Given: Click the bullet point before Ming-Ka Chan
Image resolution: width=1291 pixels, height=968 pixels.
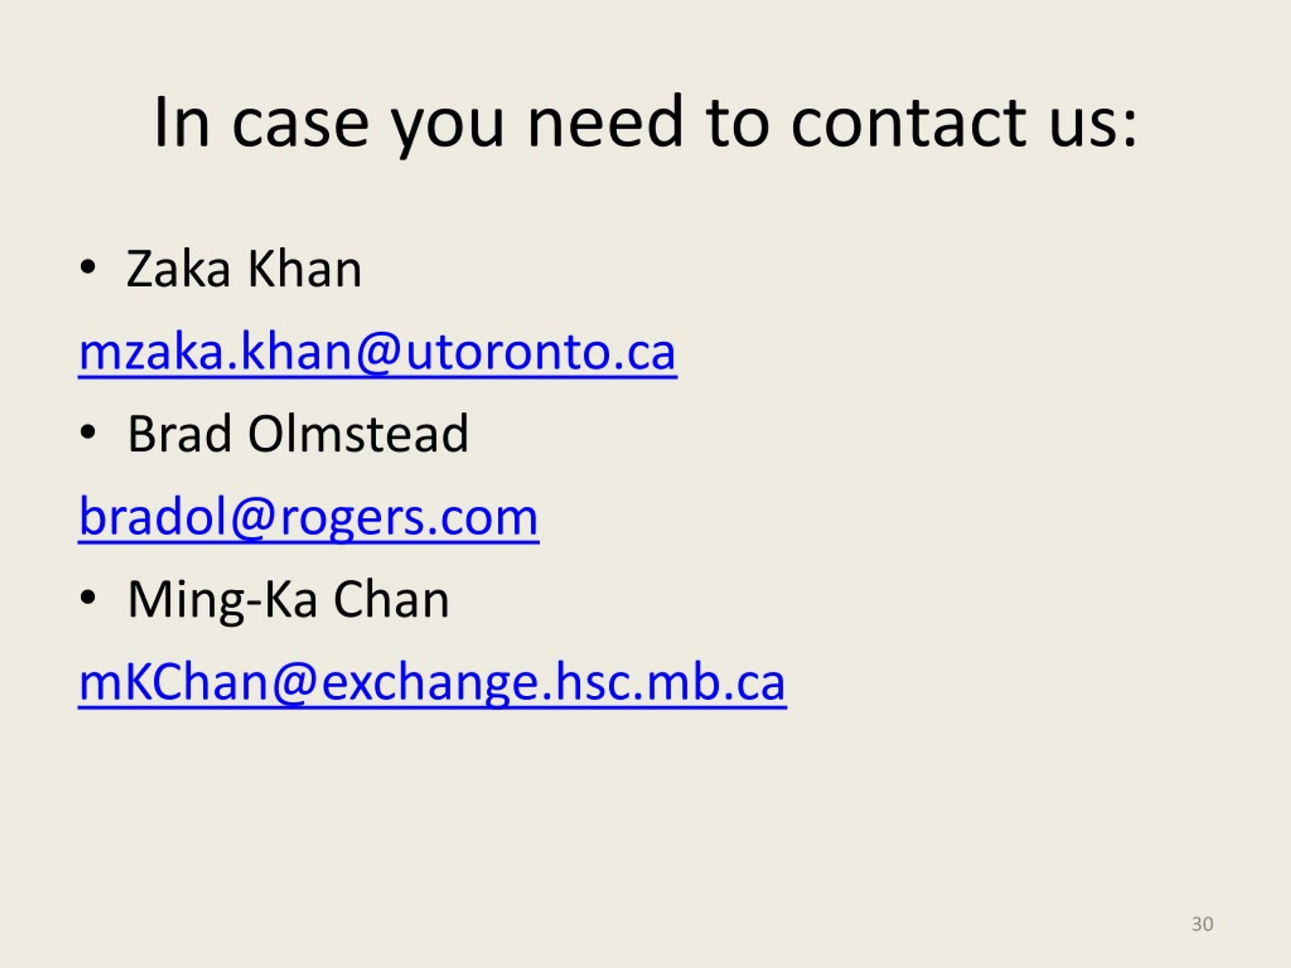Looking at the screenshot, I should [88, 598].
